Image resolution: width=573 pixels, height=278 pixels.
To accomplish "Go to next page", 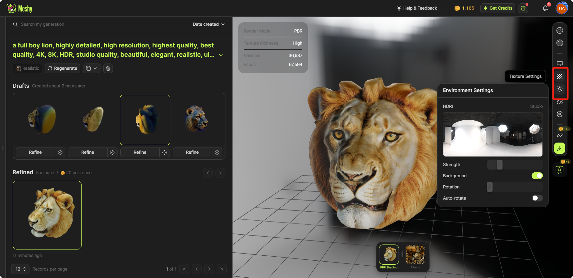I will tap(209, 269).
